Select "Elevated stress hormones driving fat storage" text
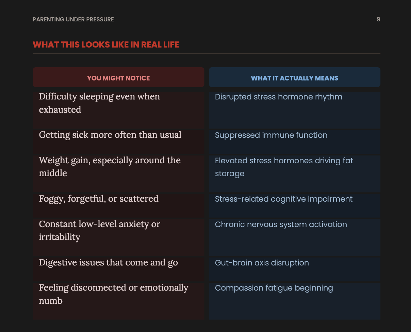The image size is (411, 332). (284, 167)
